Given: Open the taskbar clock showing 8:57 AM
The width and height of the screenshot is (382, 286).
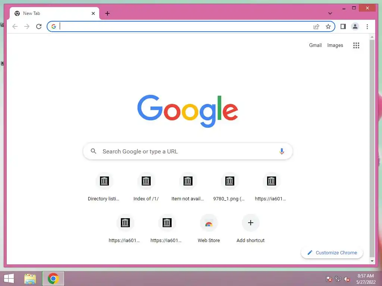Looking at the screenshot, I should point(366,279).
